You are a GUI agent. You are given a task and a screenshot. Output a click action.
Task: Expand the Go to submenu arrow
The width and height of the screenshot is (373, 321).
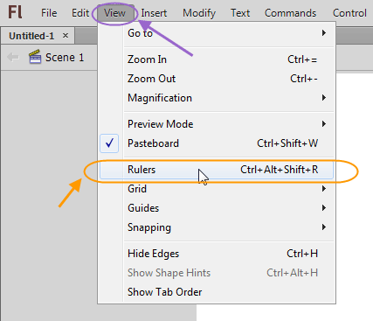pos(324,33)
